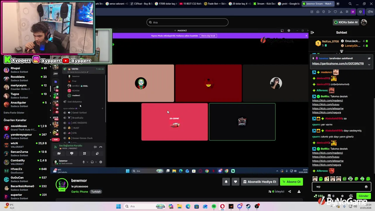This screenshot has height=211, width=375.
Task: Show hidden tray icons in streamed taskbar
Action: [277, 171]
